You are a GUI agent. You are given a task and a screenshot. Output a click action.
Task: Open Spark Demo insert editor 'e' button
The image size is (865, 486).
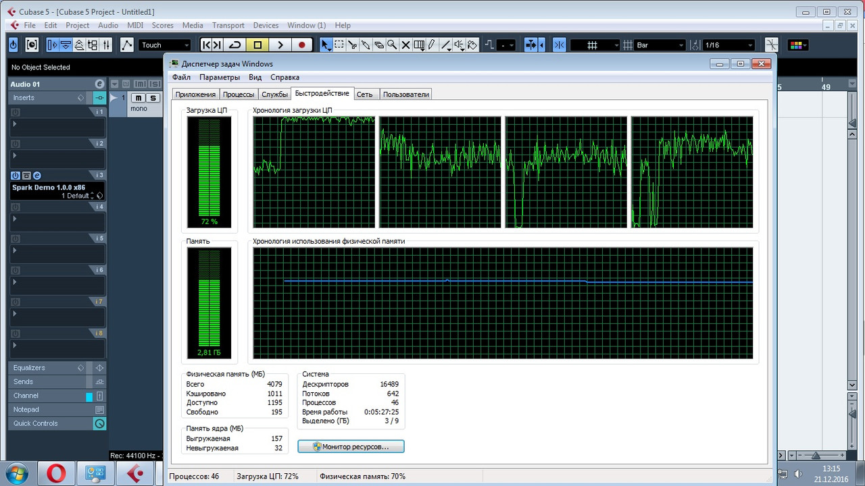[x=37, y=175]
